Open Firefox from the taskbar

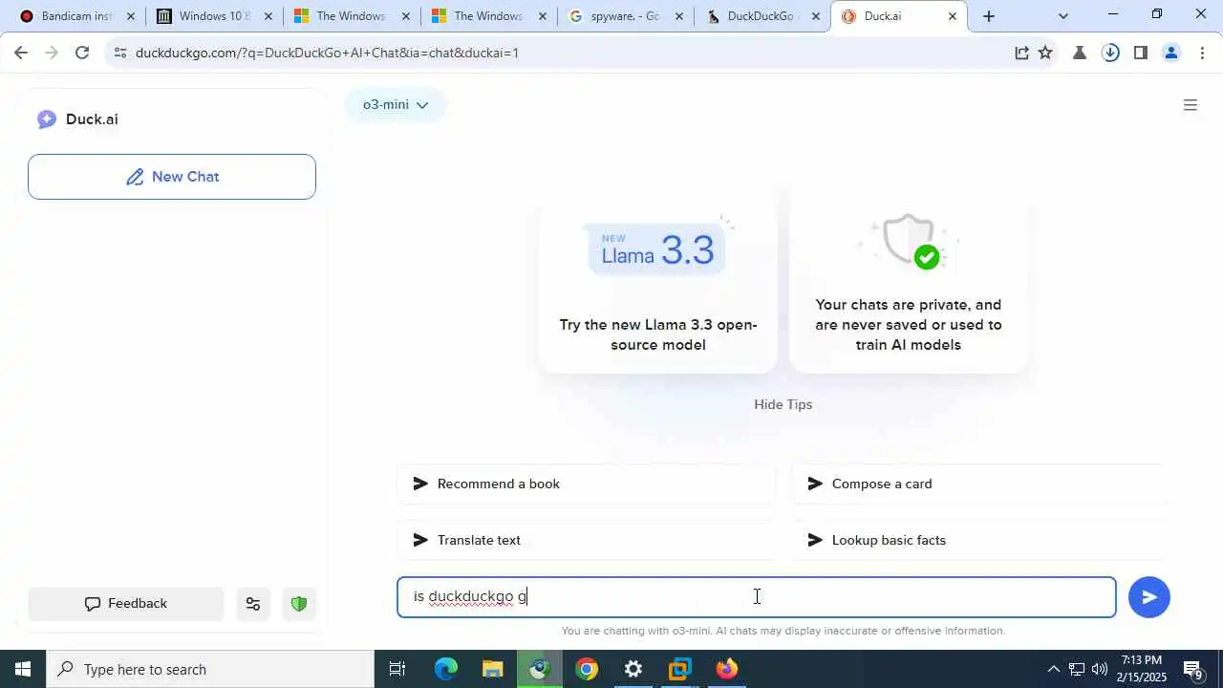(x=727, y=669)
